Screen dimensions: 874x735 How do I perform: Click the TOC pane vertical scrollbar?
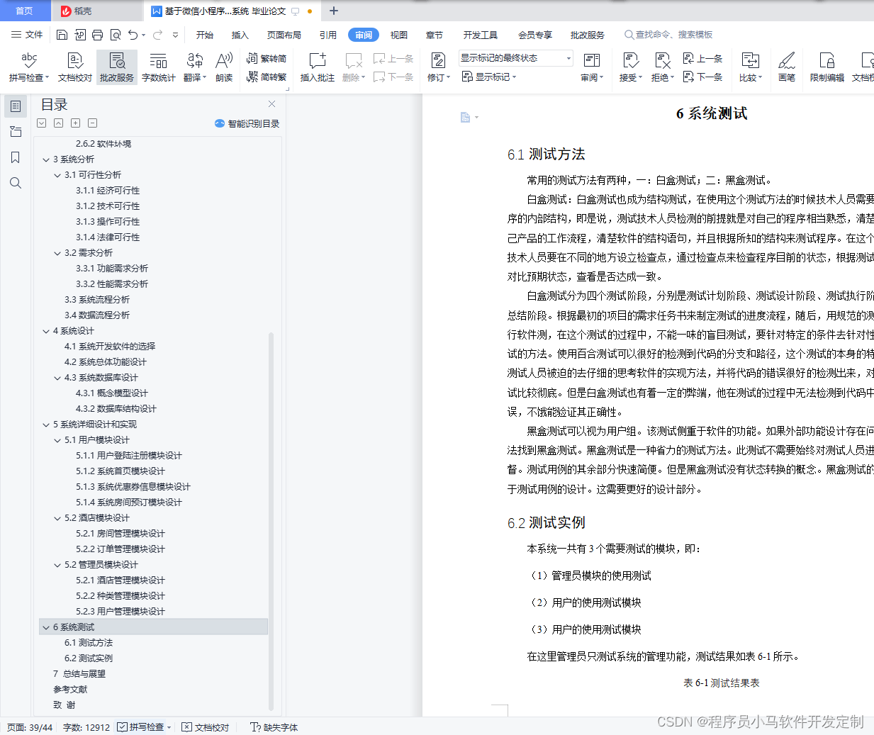tap(271, 521)
